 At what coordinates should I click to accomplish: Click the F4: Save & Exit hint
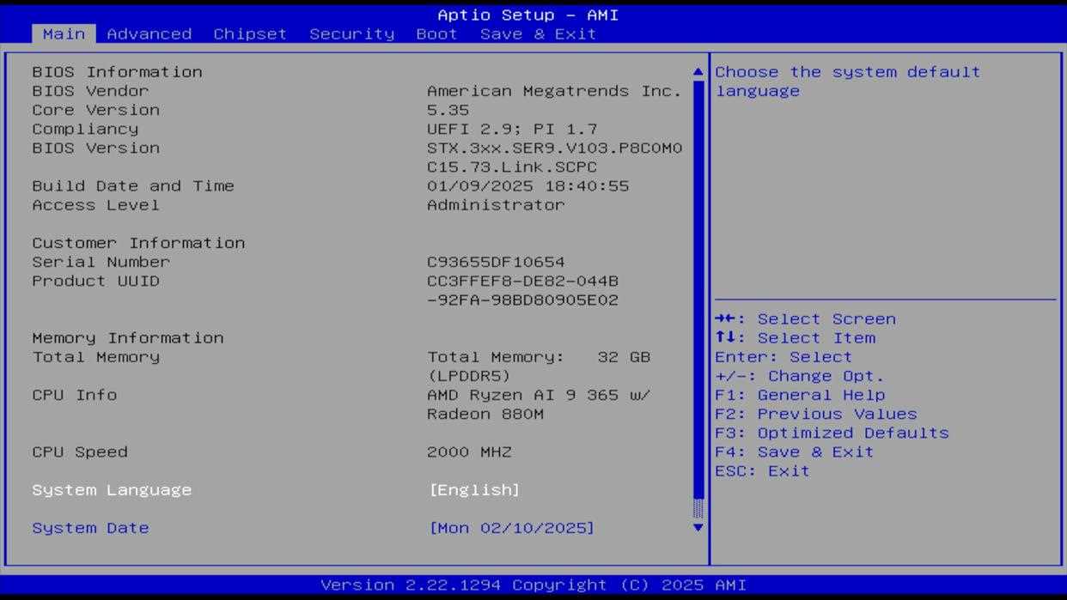tap(794, 452)
